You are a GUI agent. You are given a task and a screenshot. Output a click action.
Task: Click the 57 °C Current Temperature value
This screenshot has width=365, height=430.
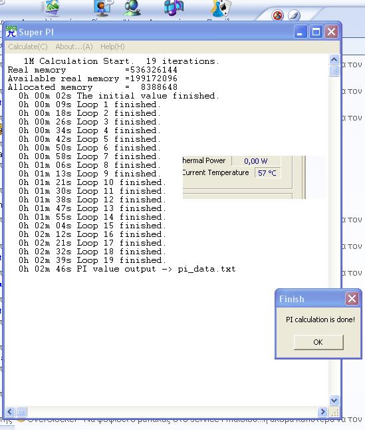tap(267, 173)
